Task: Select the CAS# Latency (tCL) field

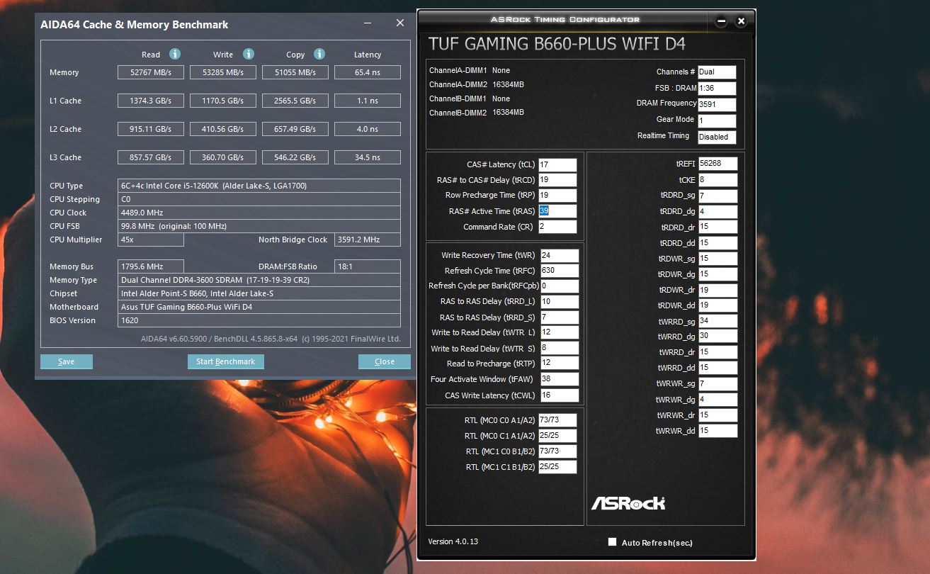Action: [x=557, y=165]
